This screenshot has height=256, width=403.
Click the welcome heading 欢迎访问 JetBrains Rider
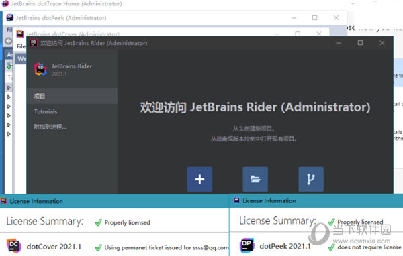(255, 107)
